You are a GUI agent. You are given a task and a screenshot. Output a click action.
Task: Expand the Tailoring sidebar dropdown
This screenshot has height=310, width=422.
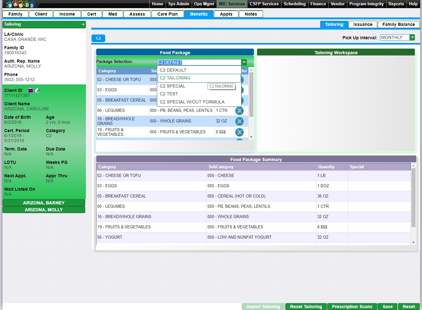pyautogui.click(x=83, y=24)
